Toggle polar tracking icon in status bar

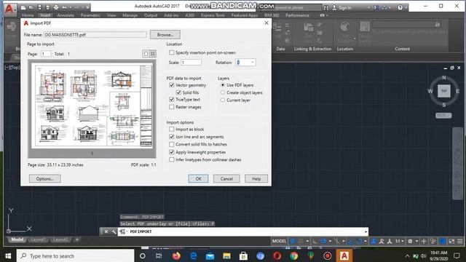(323, 241)
